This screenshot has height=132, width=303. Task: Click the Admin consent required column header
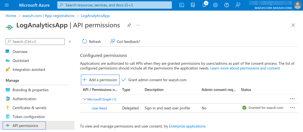219,90
